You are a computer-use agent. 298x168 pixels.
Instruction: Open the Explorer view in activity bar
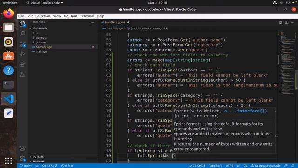click(x=22, y=24)
